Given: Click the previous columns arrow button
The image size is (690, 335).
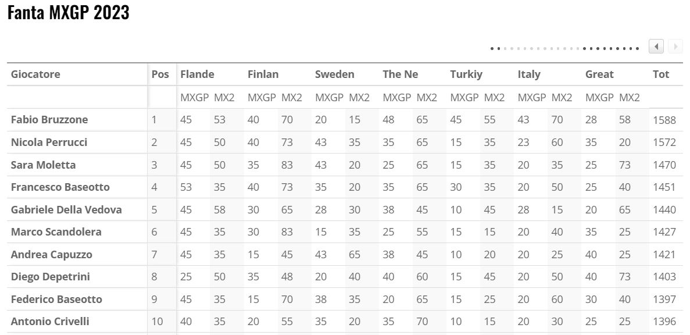Looking at the screenshot, I should (657, 47).
